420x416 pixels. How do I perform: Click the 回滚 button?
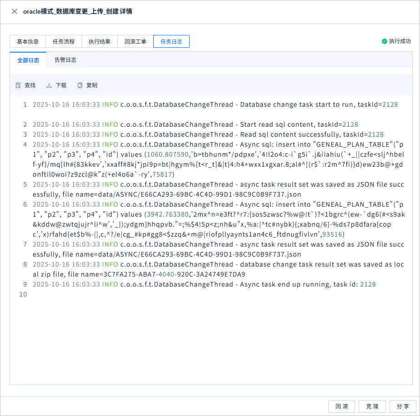coord(341,406)
